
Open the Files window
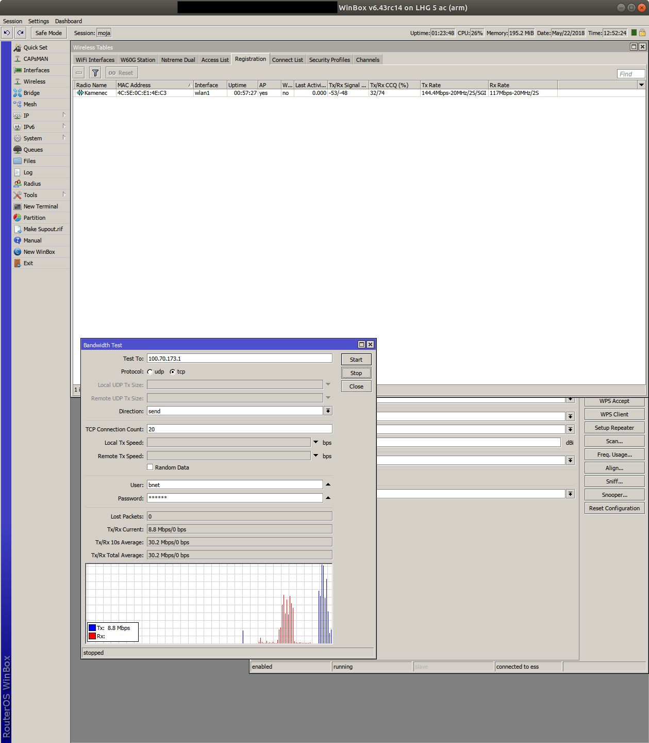pyautogui.click(x=29, y=160)
